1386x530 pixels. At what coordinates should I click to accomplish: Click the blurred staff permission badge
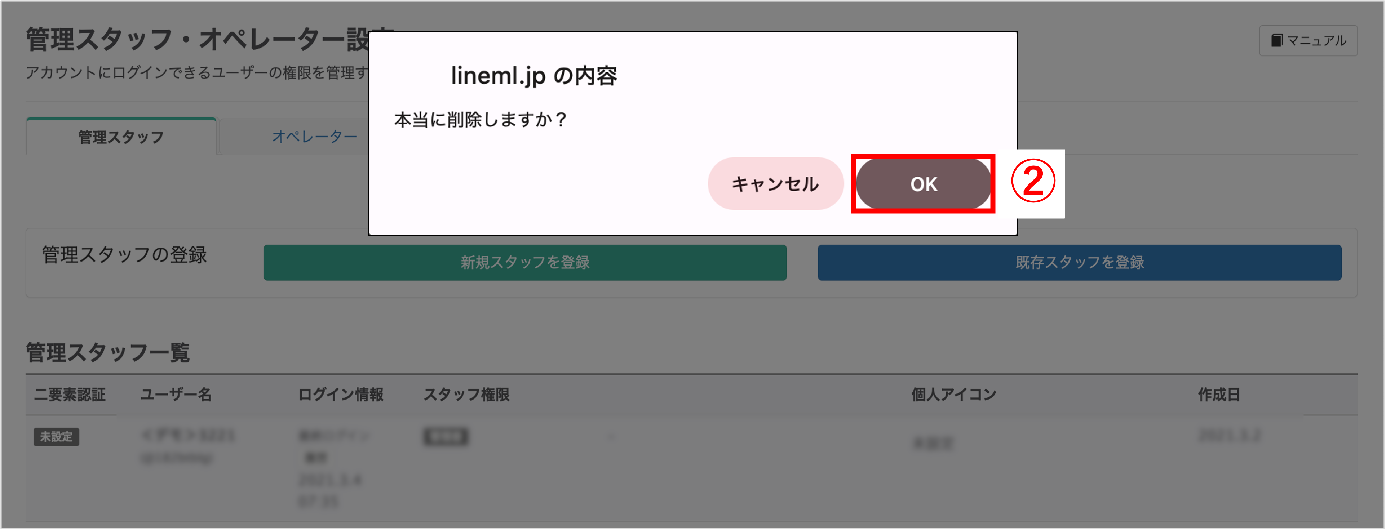[x=446, y=436]
